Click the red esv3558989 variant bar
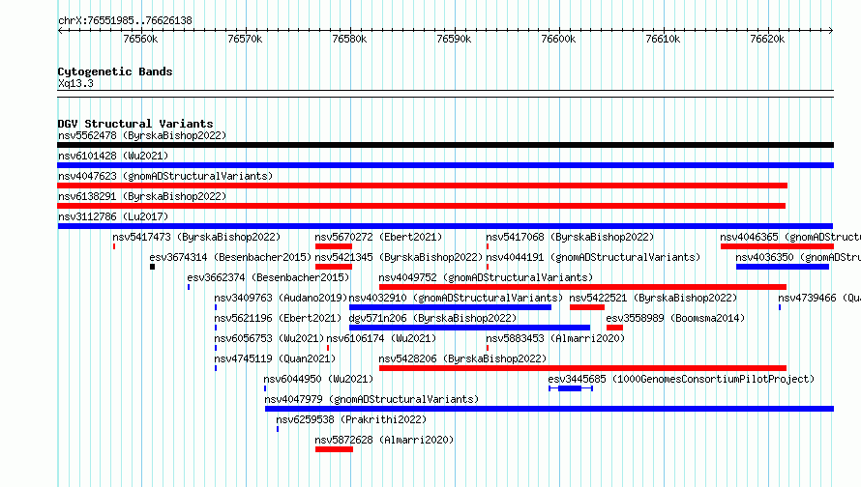Viewport: 861px width, 487px height. click(614, 328)
